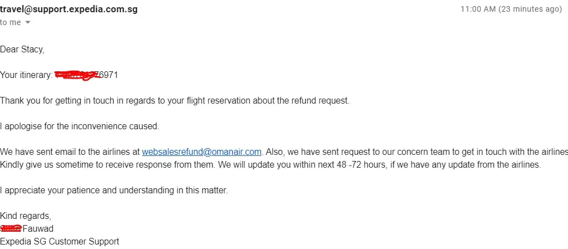The image size is (568, 249).
Task: Click the "(23 minutes ago)" relative time
Action: pos(531,9)
